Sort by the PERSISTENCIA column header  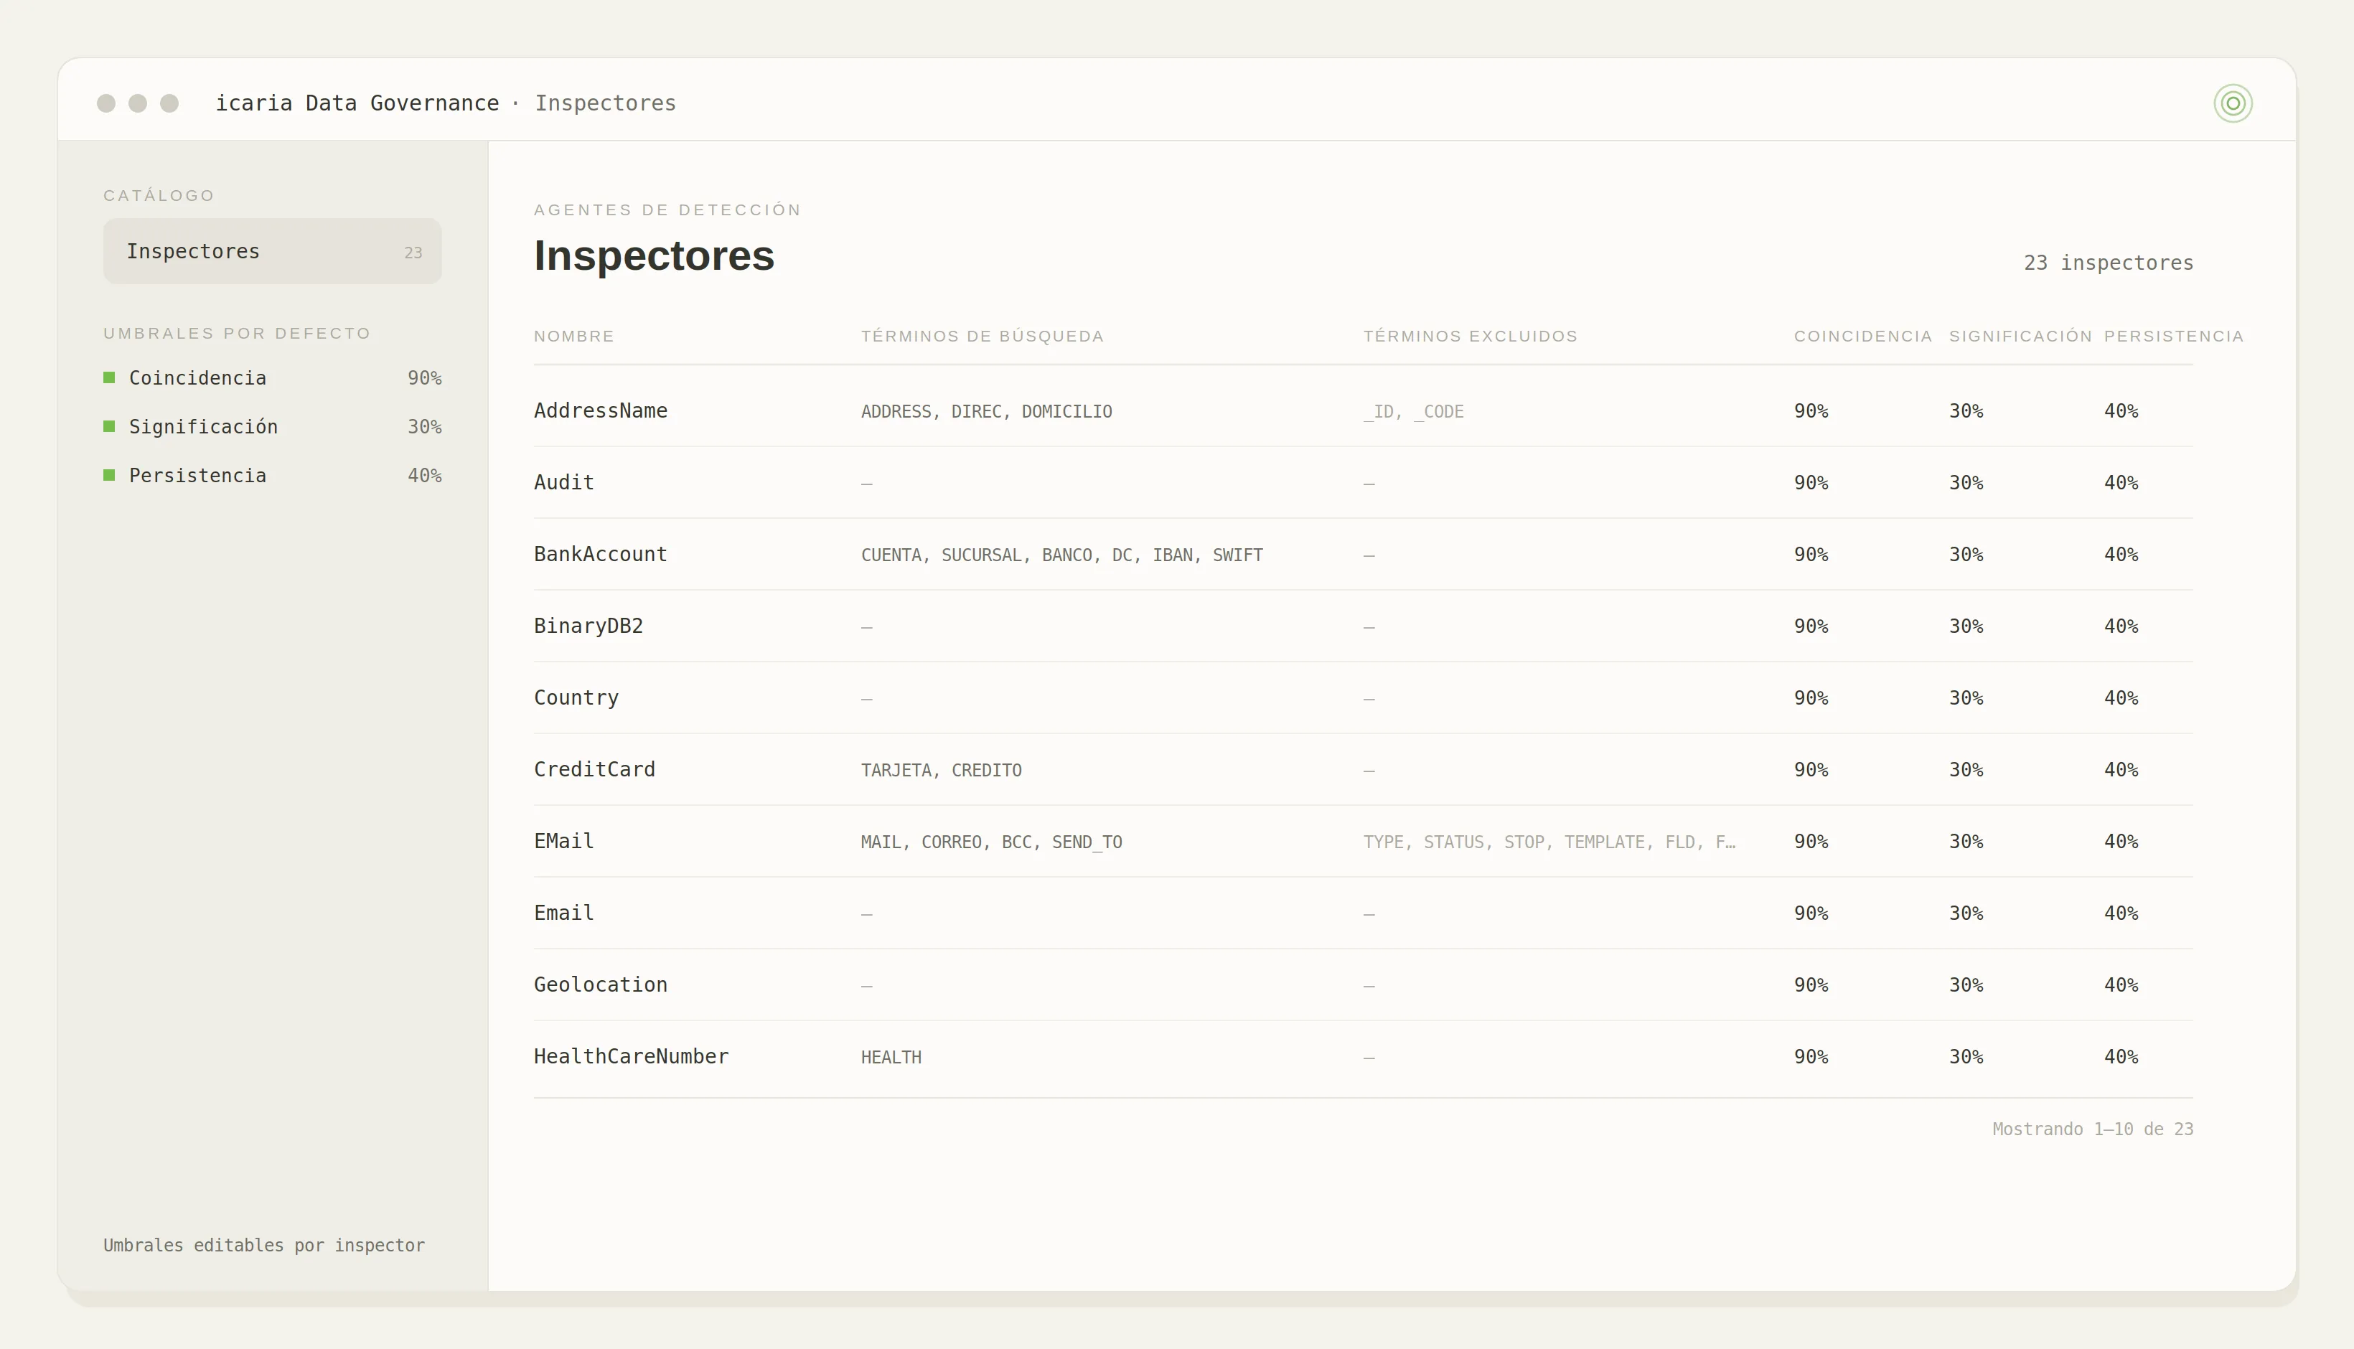(x=2173, y=337)
